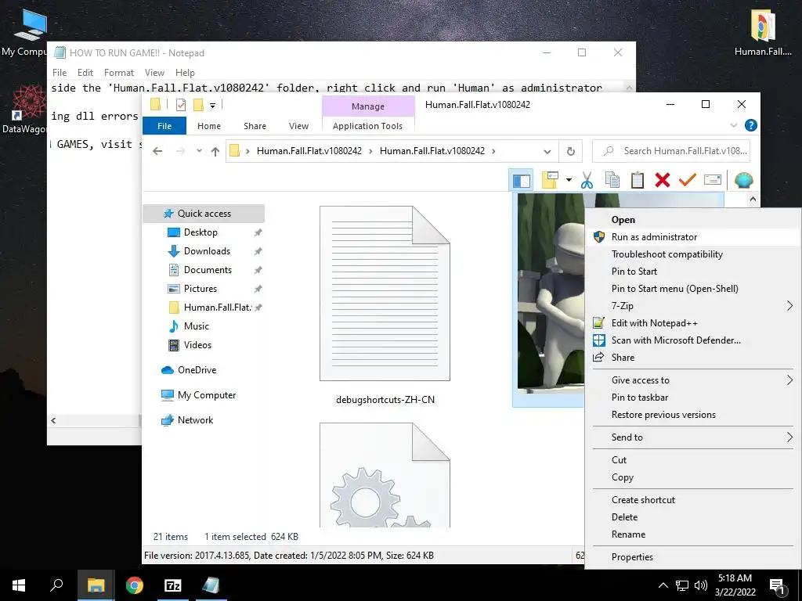Screen dimensions: 802x601
Task: Open the folder options toolbar icon
Action: [550, 181]
